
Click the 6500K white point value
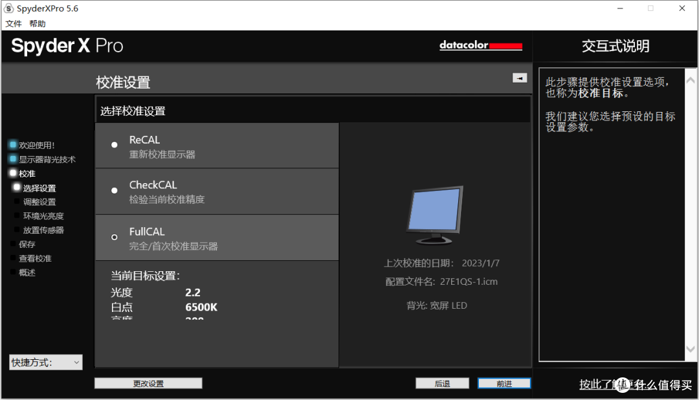pos(201,307)
